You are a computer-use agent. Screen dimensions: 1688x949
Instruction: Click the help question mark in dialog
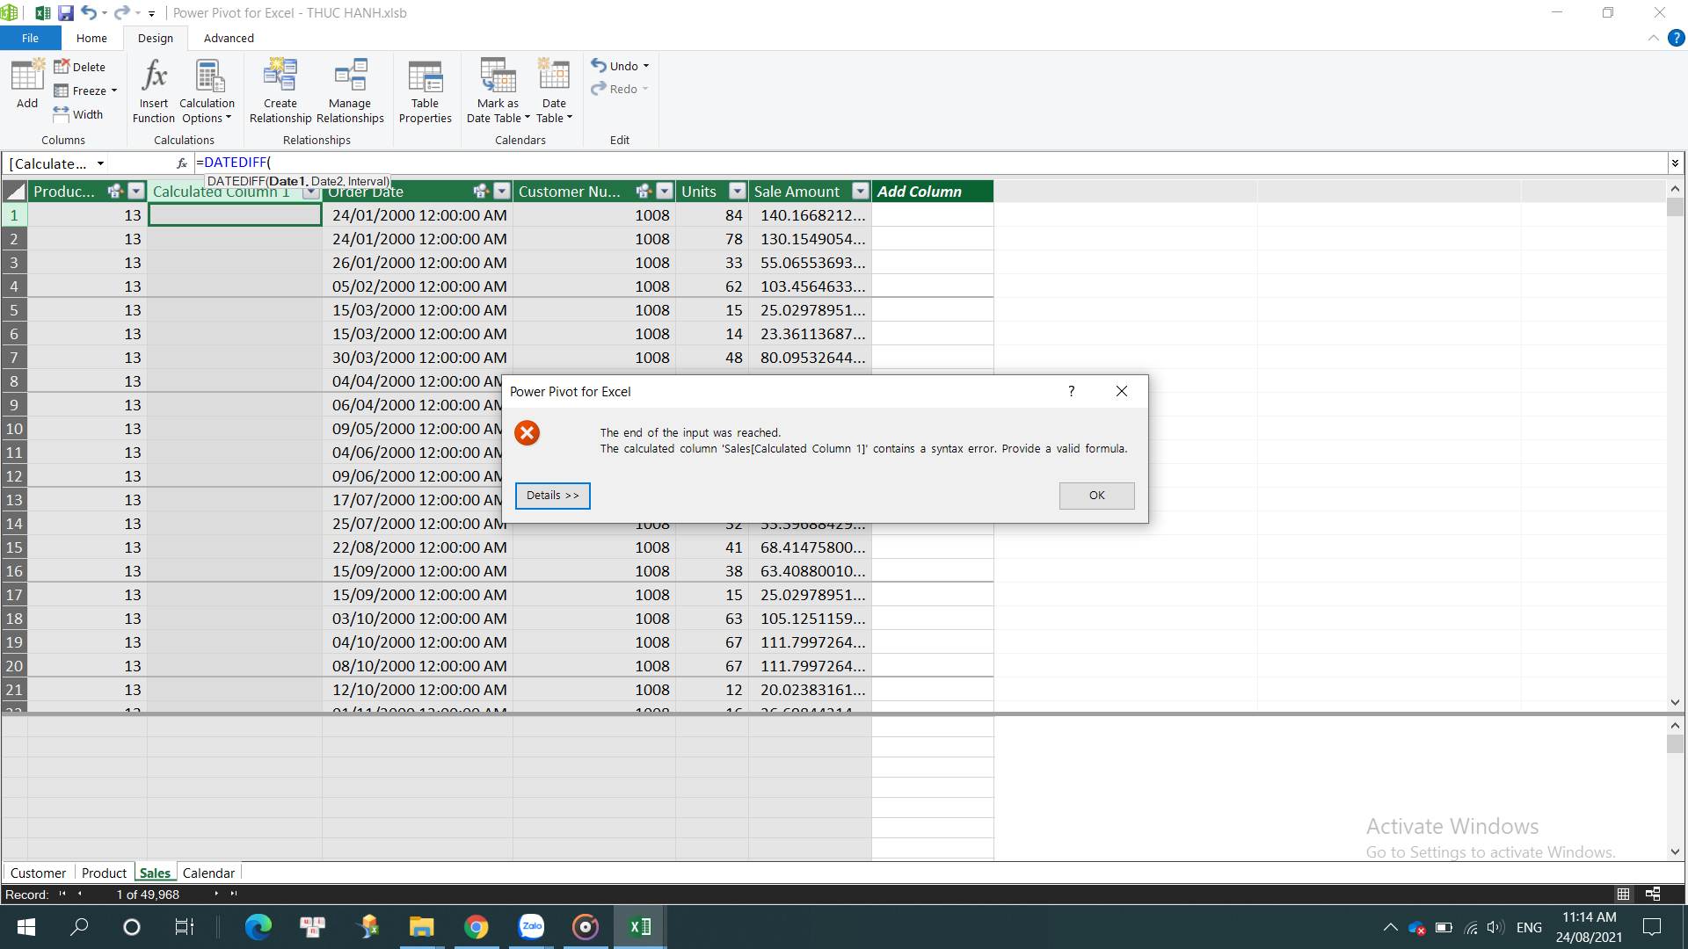(1071, 392)
